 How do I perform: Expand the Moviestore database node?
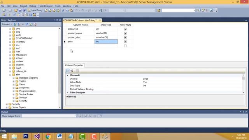point(10,55)
